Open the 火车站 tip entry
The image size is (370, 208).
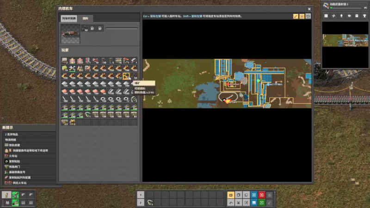click(x=29, y=156)
